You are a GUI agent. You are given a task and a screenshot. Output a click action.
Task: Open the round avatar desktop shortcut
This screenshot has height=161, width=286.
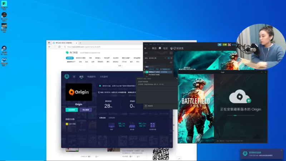tap(4, 15)
